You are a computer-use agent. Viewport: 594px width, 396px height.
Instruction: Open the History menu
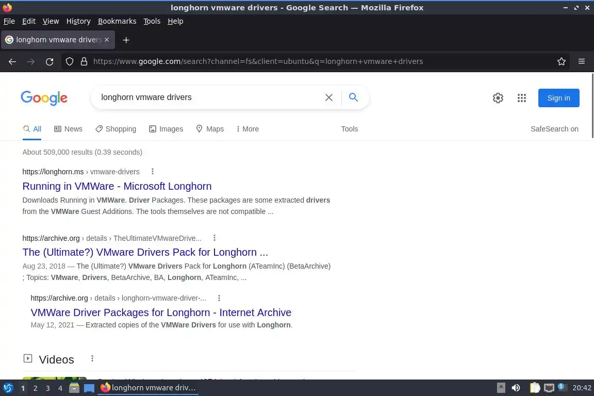pyautogui.click(x=78, y=21)
